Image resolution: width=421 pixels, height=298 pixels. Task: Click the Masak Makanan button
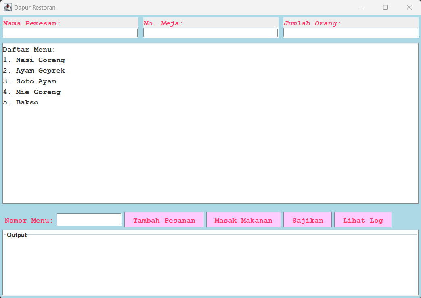tap(243, 220)
